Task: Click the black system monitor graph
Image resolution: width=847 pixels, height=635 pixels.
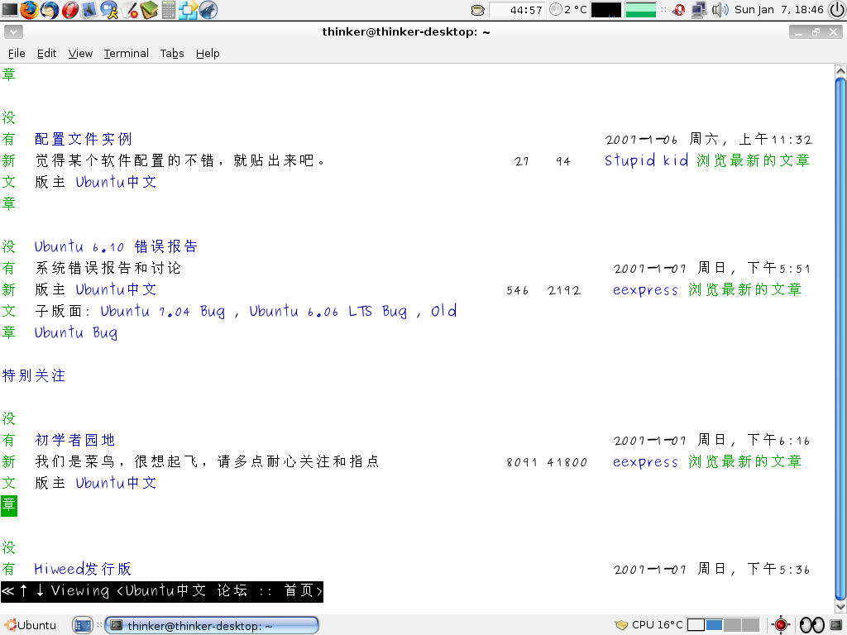Action: point(606,10)
